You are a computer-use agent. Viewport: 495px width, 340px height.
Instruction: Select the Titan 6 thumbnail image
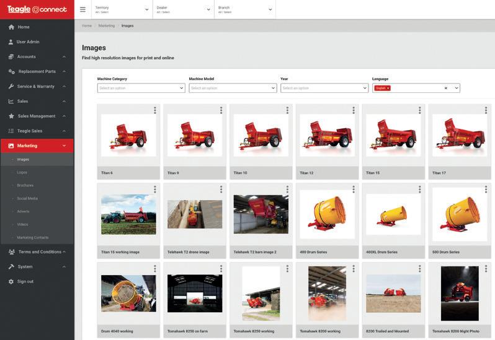pos(128,136)
